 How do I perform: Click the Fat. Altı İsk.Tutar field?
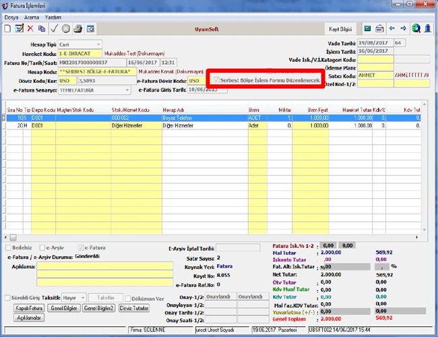pos(345,267)
